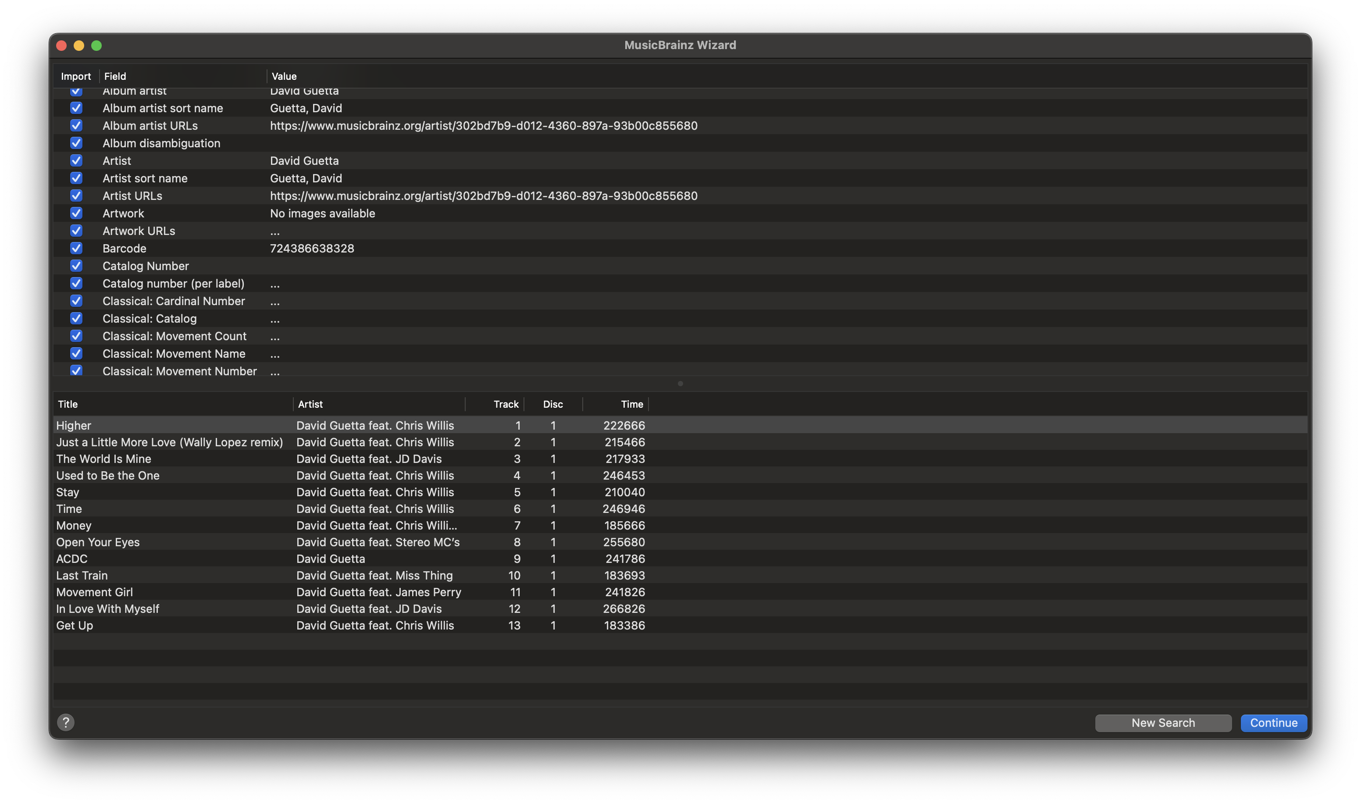Uncheck the Barcode import checkbox
The image size is (1361, 804).
(76, 248)
